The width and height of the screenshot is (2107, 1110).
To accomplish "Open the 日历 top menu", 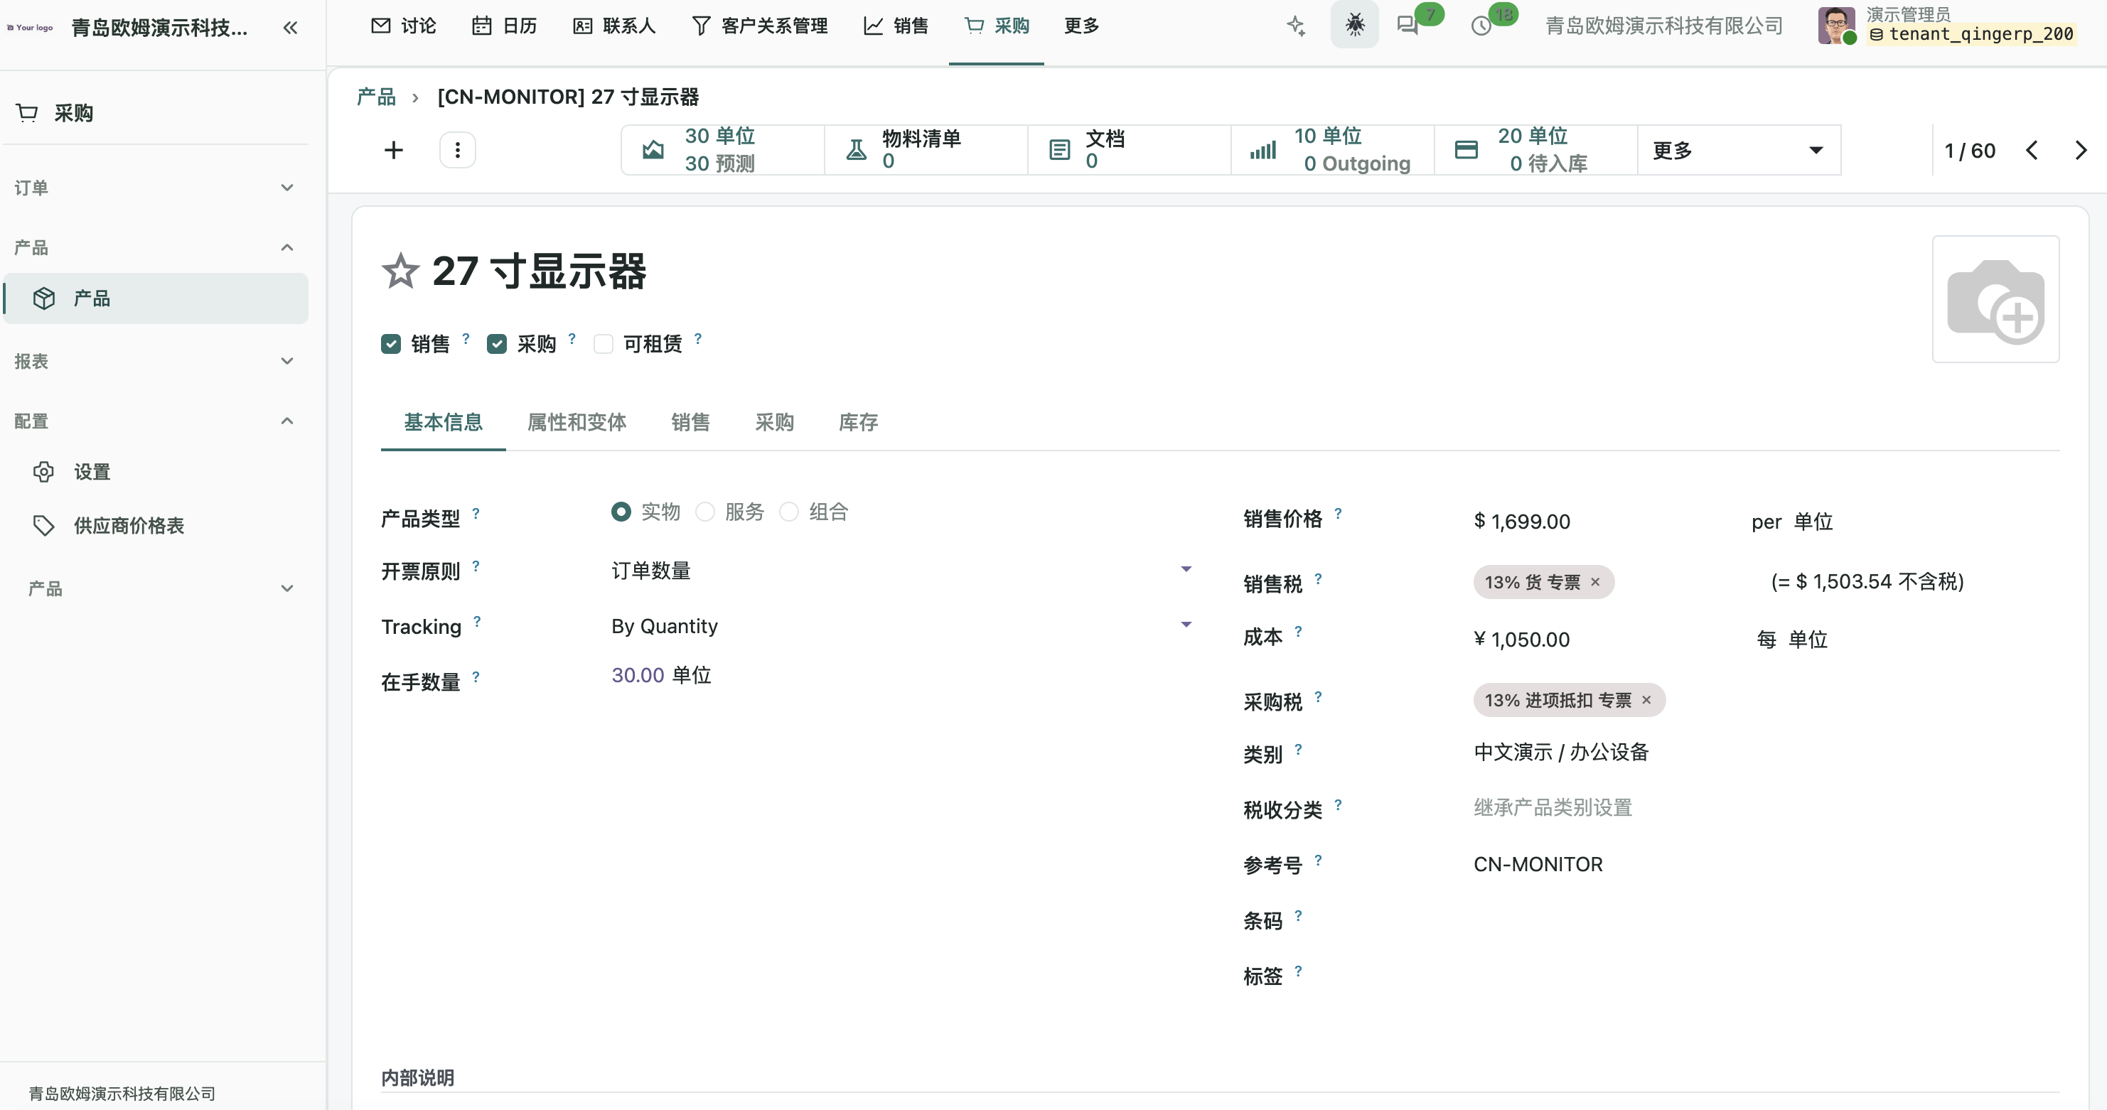I will [x=505, y=26].
